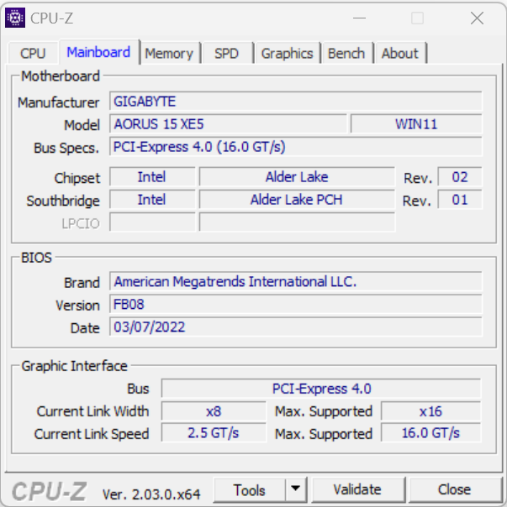Viewport: 507px width, 507px height.
Task: Open the Memory tab
Action: click(169, 53)
